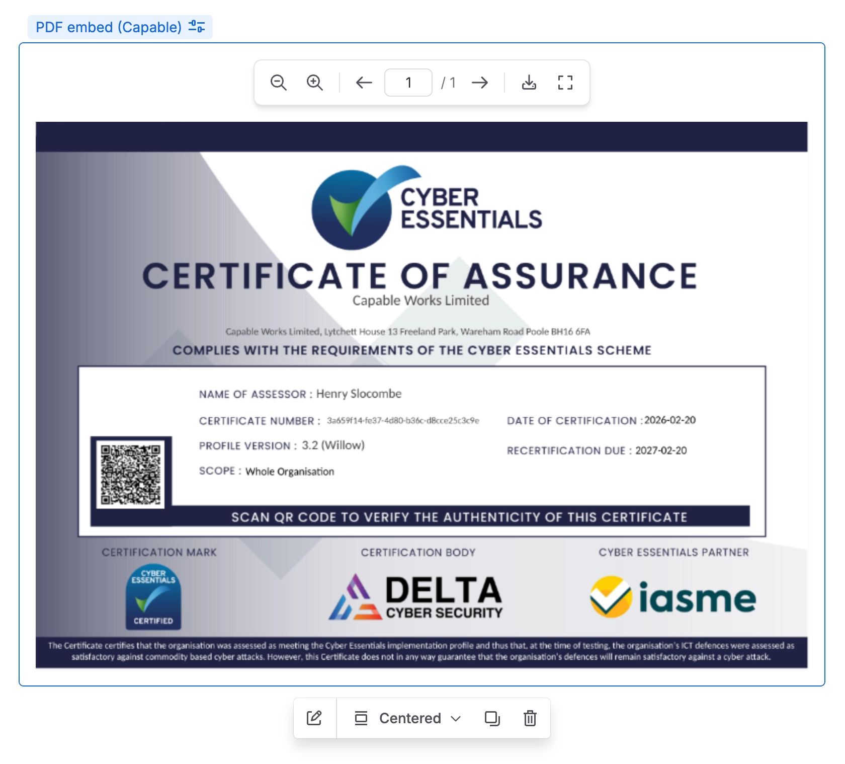Edit the embed with the pencil icon
Viewport: 845px width, 764px height.
(314, 718)
